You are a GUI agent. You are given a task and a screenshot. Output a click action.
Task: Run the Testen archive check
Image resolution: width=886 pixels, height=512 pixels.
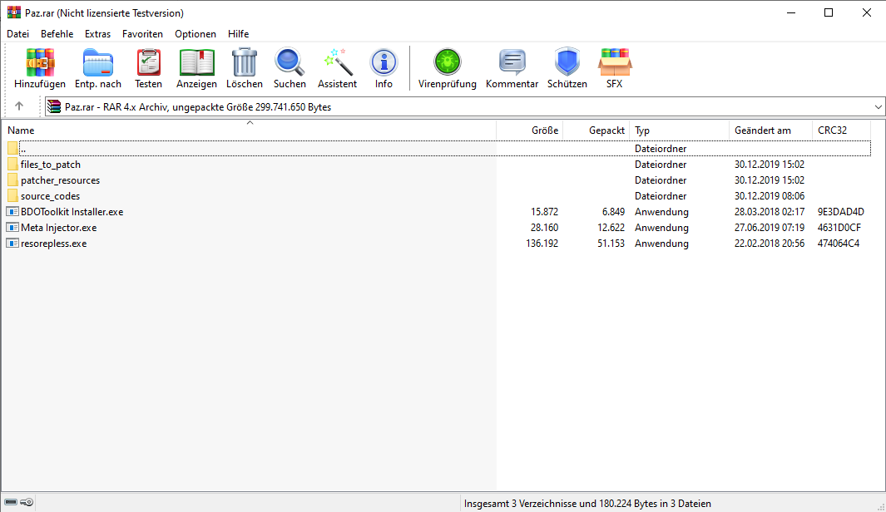tap(148, 68)
